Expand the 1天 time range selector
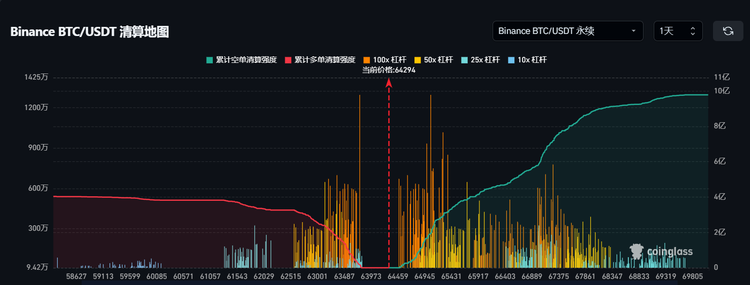 (678, 31)
